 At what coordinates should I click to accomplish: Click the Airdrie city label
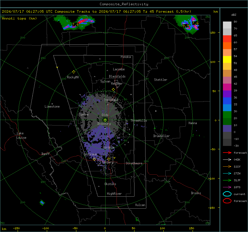click(109, 147)
